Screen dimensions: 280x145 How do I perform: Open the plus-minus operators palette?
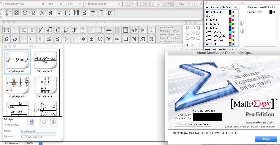click(92, 39)
